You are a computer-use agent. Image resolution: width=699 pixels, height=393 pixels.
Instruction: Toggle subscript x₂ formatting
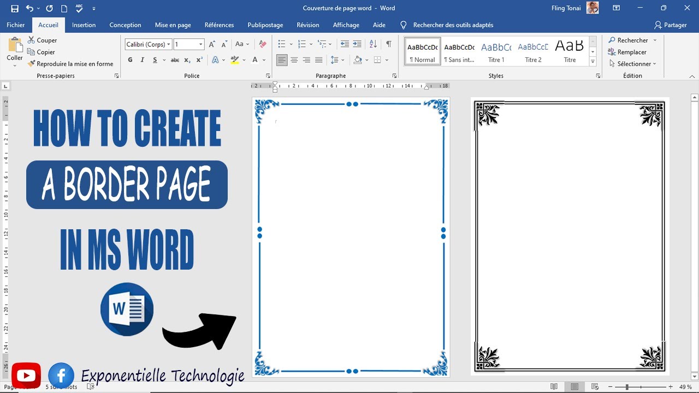coord(187,60)
